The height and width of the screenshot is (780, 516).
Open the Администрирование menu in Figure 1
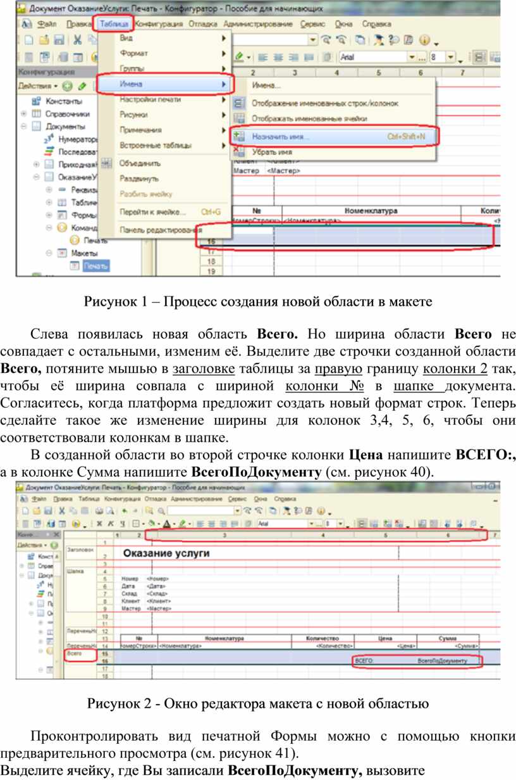(x=258, y=24)
